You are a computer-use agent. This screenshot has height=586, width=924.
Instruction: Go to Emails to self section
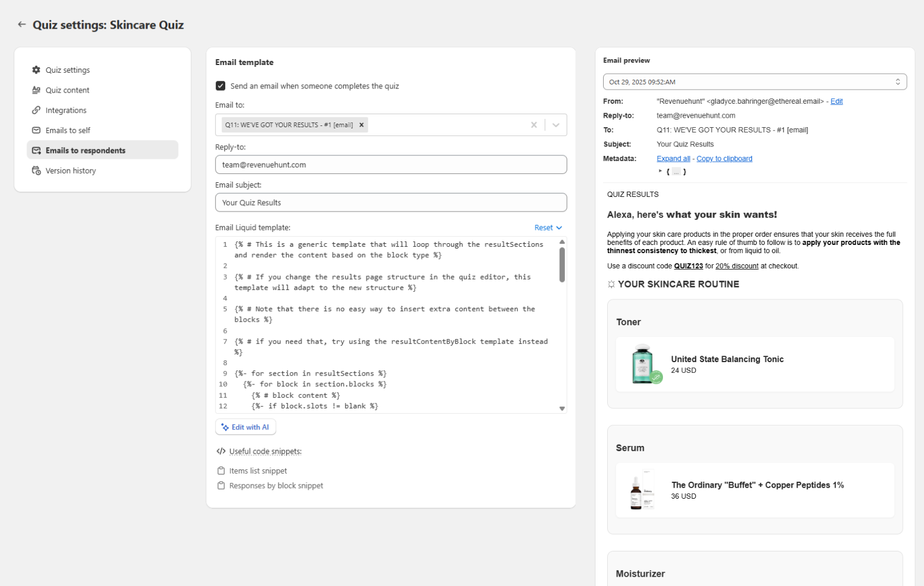pos(68,131)
